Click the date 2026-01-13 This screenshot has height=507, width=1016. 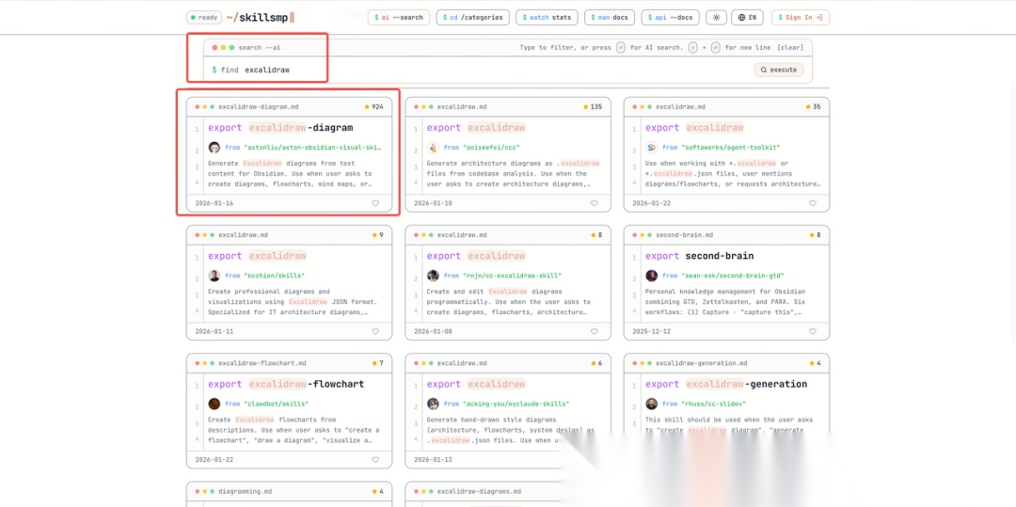(x=433, y=460)
